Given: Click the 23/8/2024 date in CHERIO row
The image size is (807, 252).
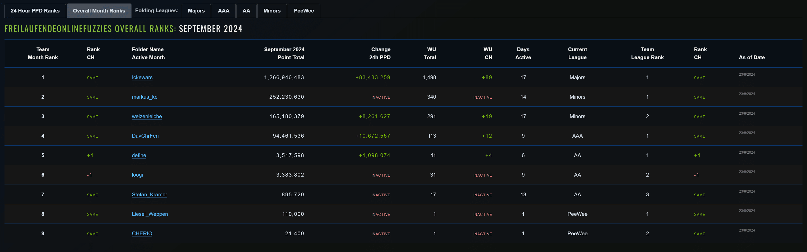Looking at the screenshot, I should tap(747, 230).
